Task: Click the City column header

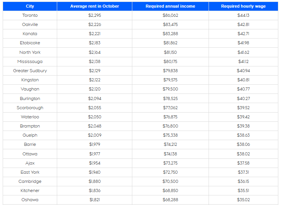Action: (x=30, y=6)
